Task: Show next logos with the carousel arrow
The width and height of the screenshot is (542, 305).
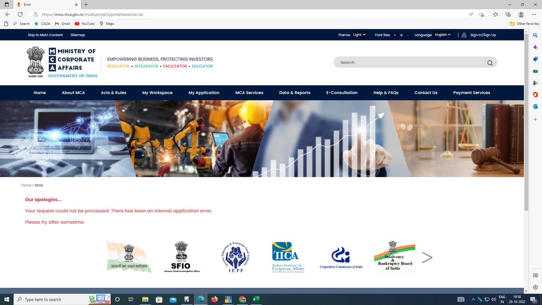Action: (x=427, y=257)
